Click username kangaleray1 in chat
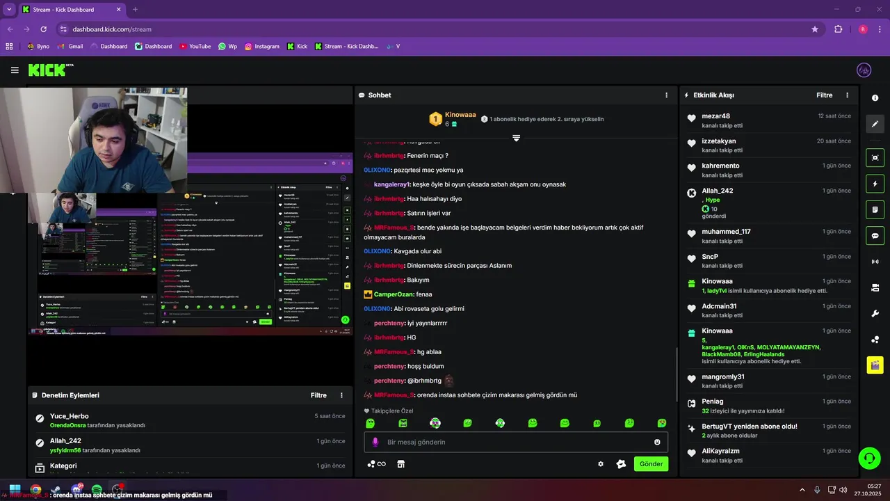The width and height of the screenshot is (890, 501). click(393, 184)
